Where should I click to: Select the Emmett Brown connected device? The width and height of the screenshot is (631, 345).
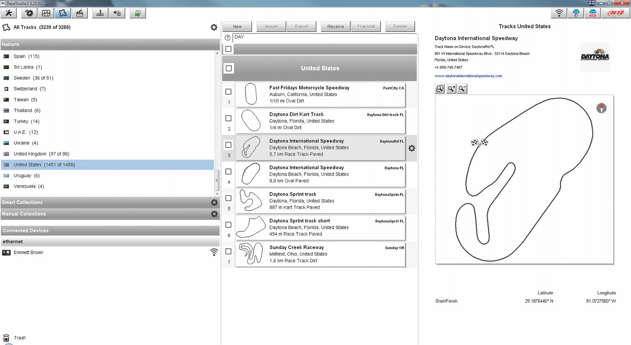pyautogui.click(x=28, y=252)
